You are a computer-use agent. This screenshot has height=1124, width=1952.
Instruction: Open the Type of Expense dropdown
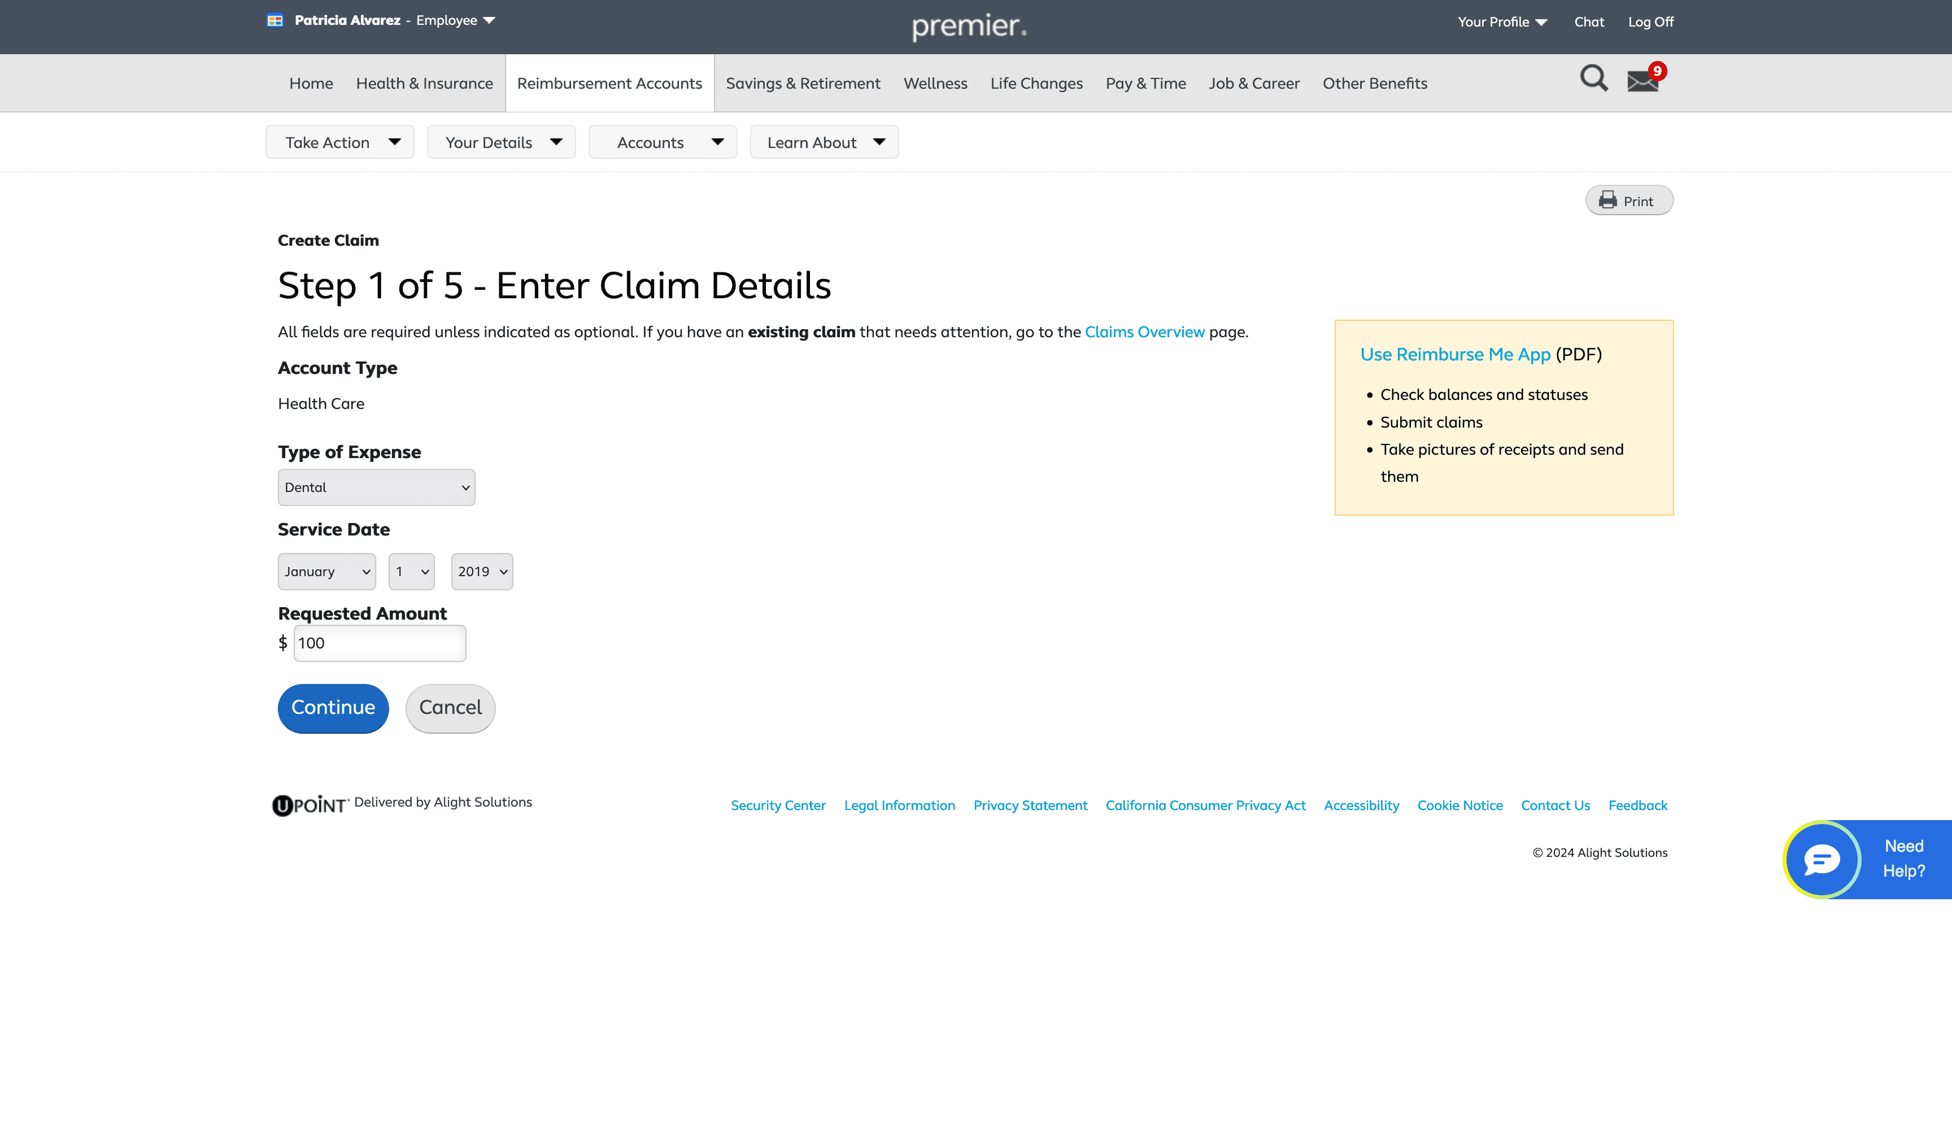pyautogui.click(x=377, y=487)
